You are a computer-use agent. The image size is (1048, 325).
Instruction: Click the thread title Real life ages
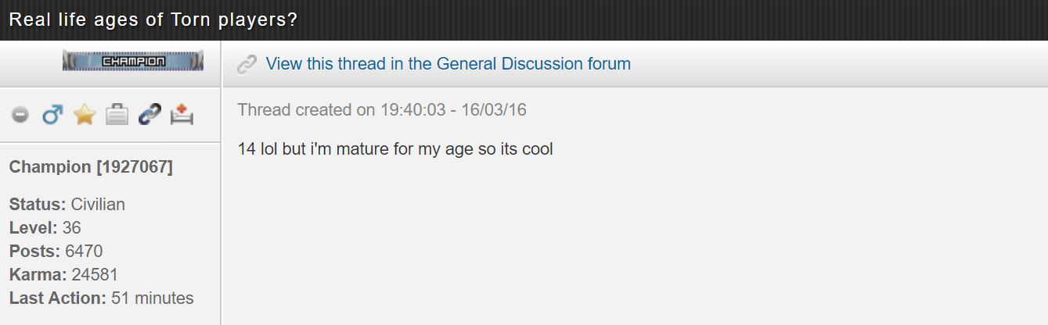pyautogui.click(x=153, y=20)
